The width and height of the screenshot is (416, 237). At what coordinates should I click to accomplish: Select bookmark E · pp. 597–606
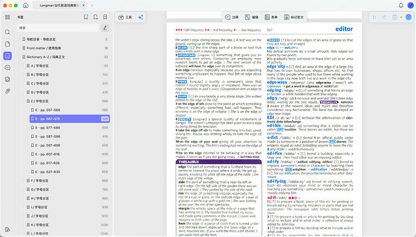click(69, 145)
